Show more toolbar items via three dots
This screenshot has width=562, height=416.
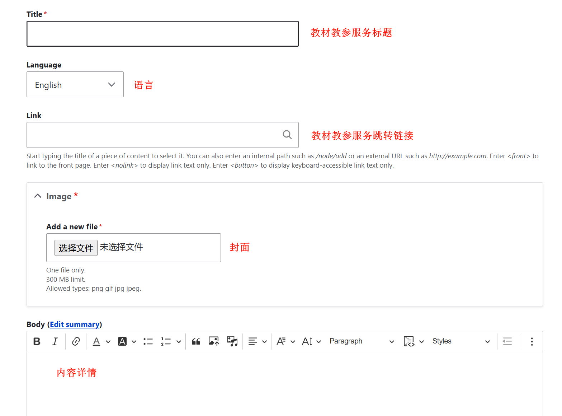coord(532,341)
